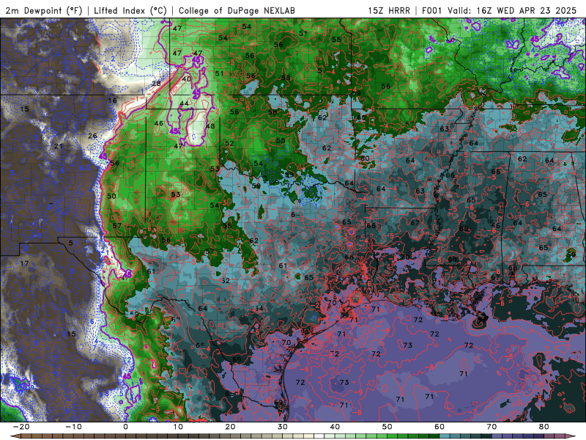Image resolution: width=586 pixels, height=440 pixels.
Task: Click the dewpoint value 28 on the map
Action: [x=156, y=84]
